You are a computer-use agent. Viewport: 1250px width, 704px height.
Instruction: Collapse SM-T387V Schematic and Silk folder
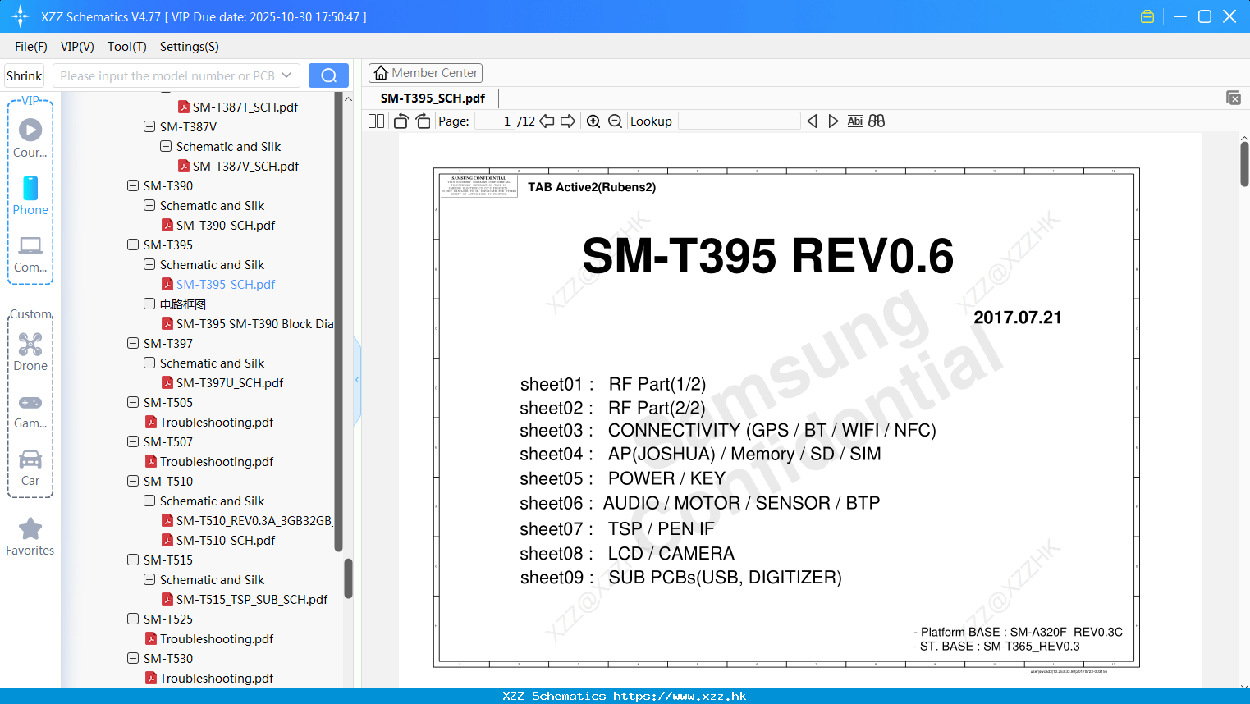(166, 146)
